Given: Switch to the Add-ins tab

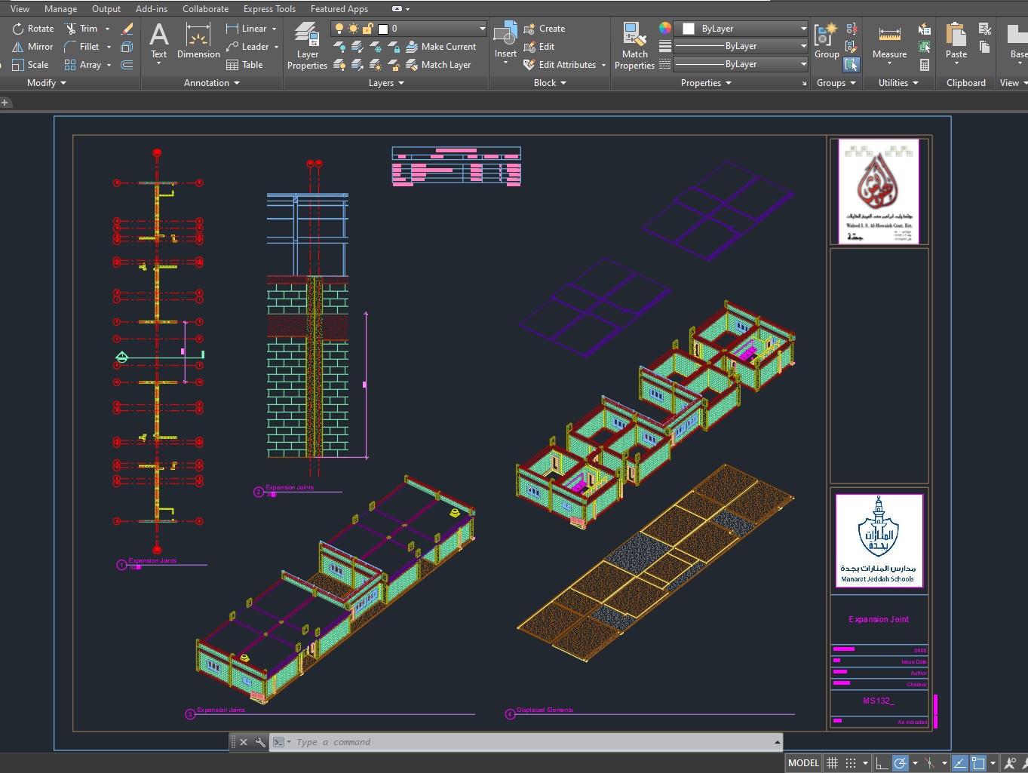Looking at the screenshot, I should [152, 9].
